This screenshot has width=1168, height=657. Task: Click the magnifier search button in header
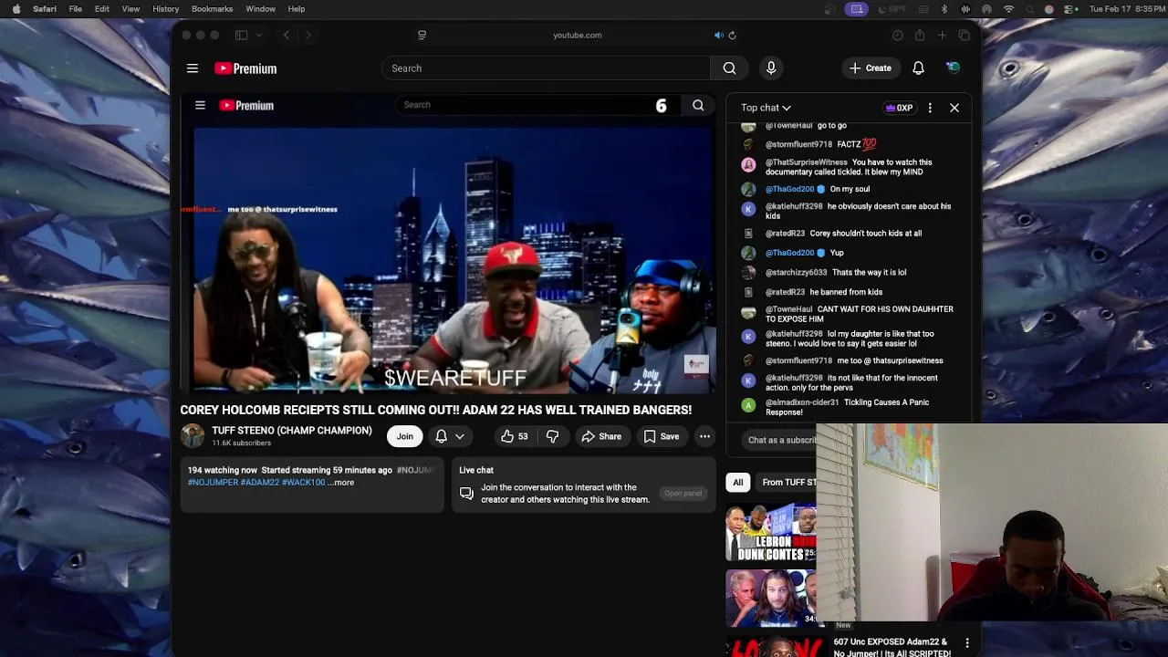point(729,68)
